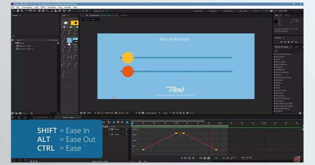315x165 pixels.
Task: Open the Full resolution dropdown
Action: [x=131, y=113]
